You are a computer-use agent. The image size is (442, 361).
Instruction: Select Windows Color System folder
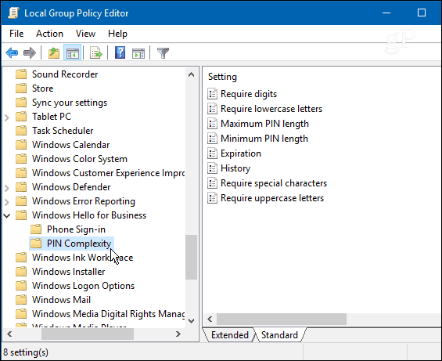coord(80,159)
